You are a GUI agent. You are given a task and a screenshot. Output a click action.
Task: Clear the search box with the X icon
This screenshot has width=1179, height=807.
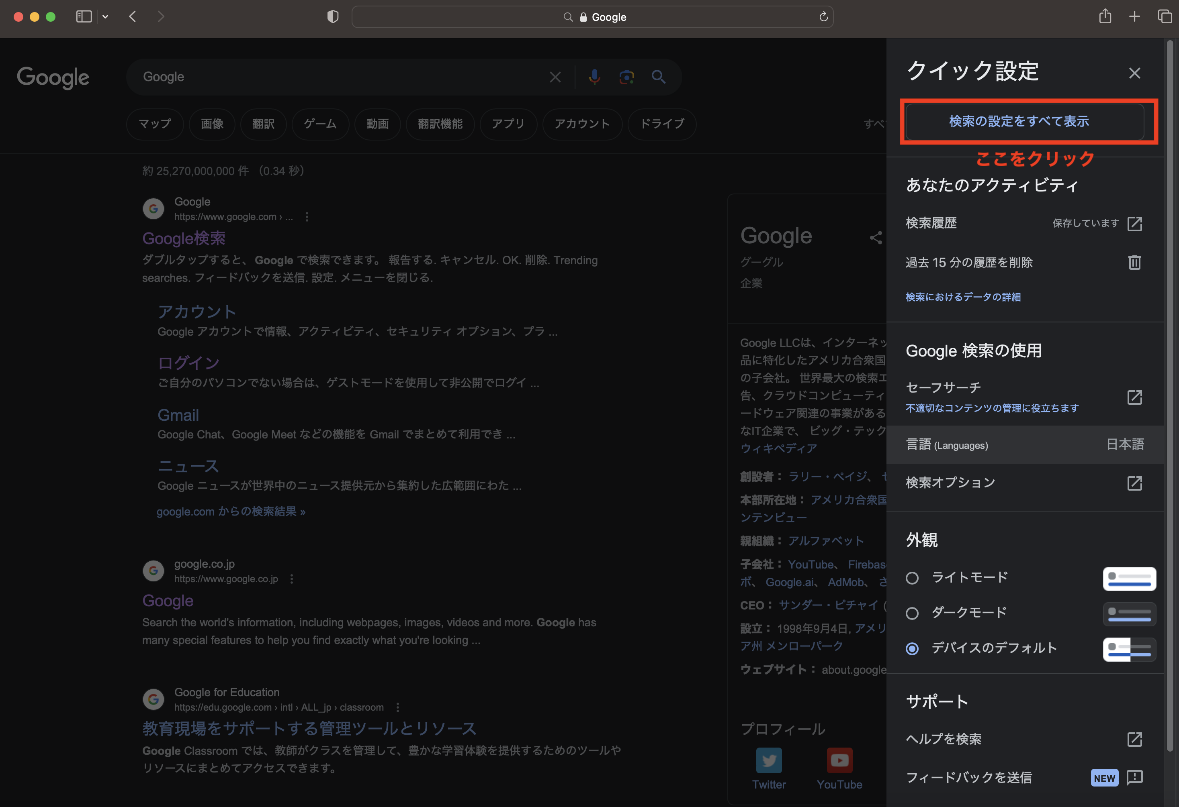[555, 77]
